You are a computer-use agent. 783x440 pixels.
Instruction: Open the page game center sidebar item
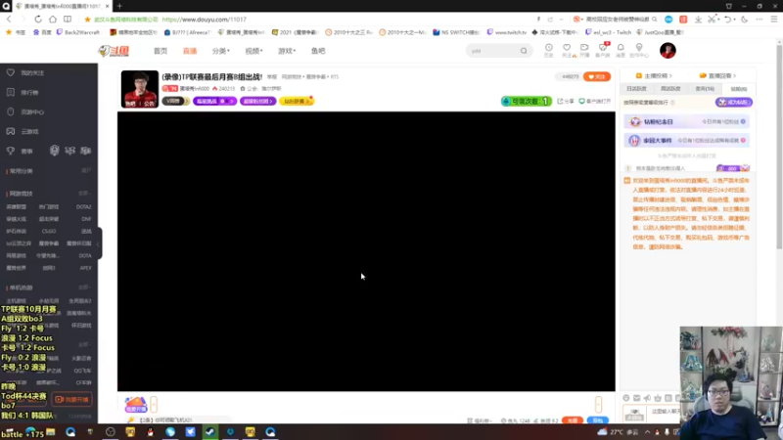coord(27,112)
